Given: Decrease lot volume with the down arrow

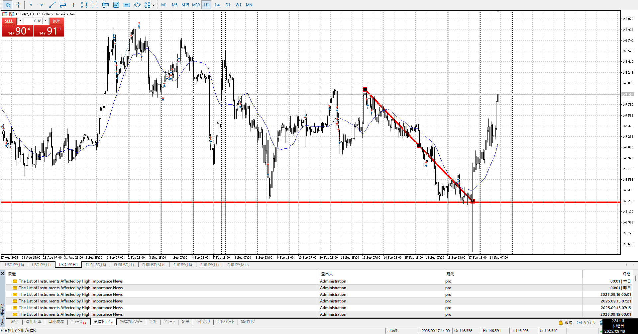Looking at the screenshot, I should (x=21, y=21).
